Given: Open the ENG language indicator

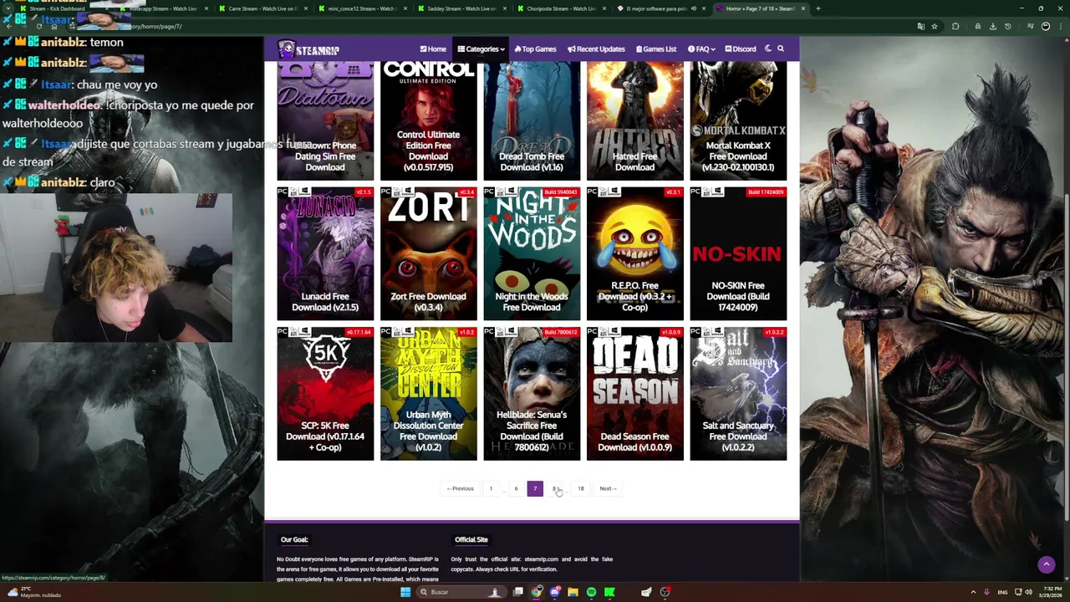Looking at the screenshot, I should 1002,592.
